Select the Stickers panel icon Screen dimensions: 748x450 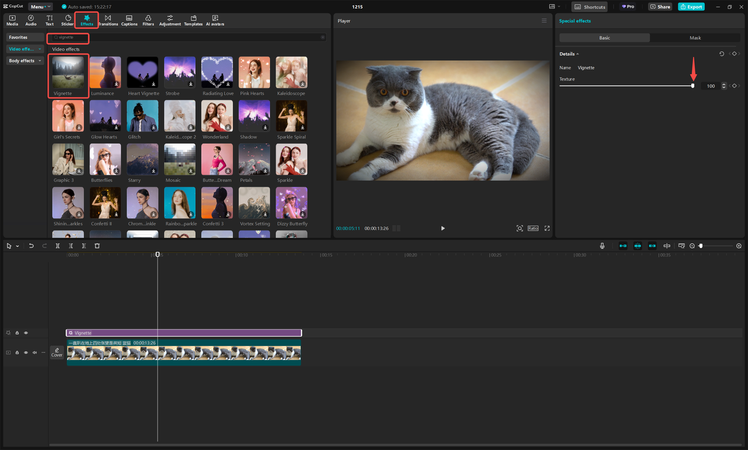click(x=67, y=19)
